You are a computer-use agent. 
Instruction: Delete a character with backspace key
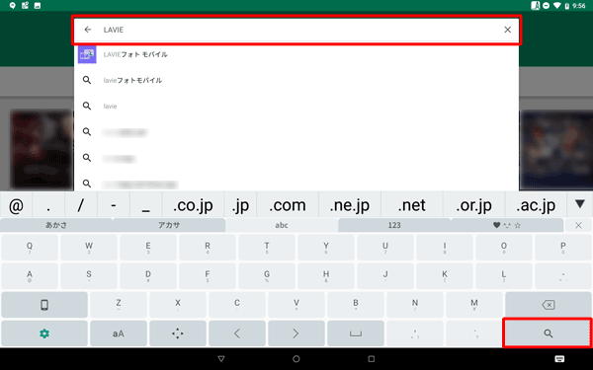point(549,305)
